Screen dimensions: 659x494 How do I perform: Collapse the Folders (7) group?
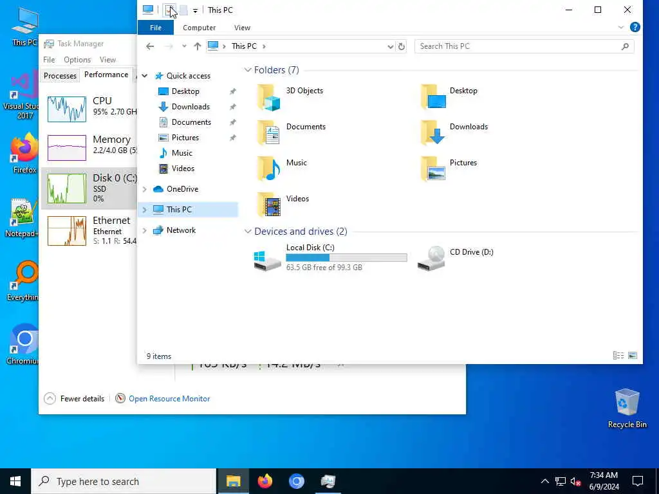[248, 70]
